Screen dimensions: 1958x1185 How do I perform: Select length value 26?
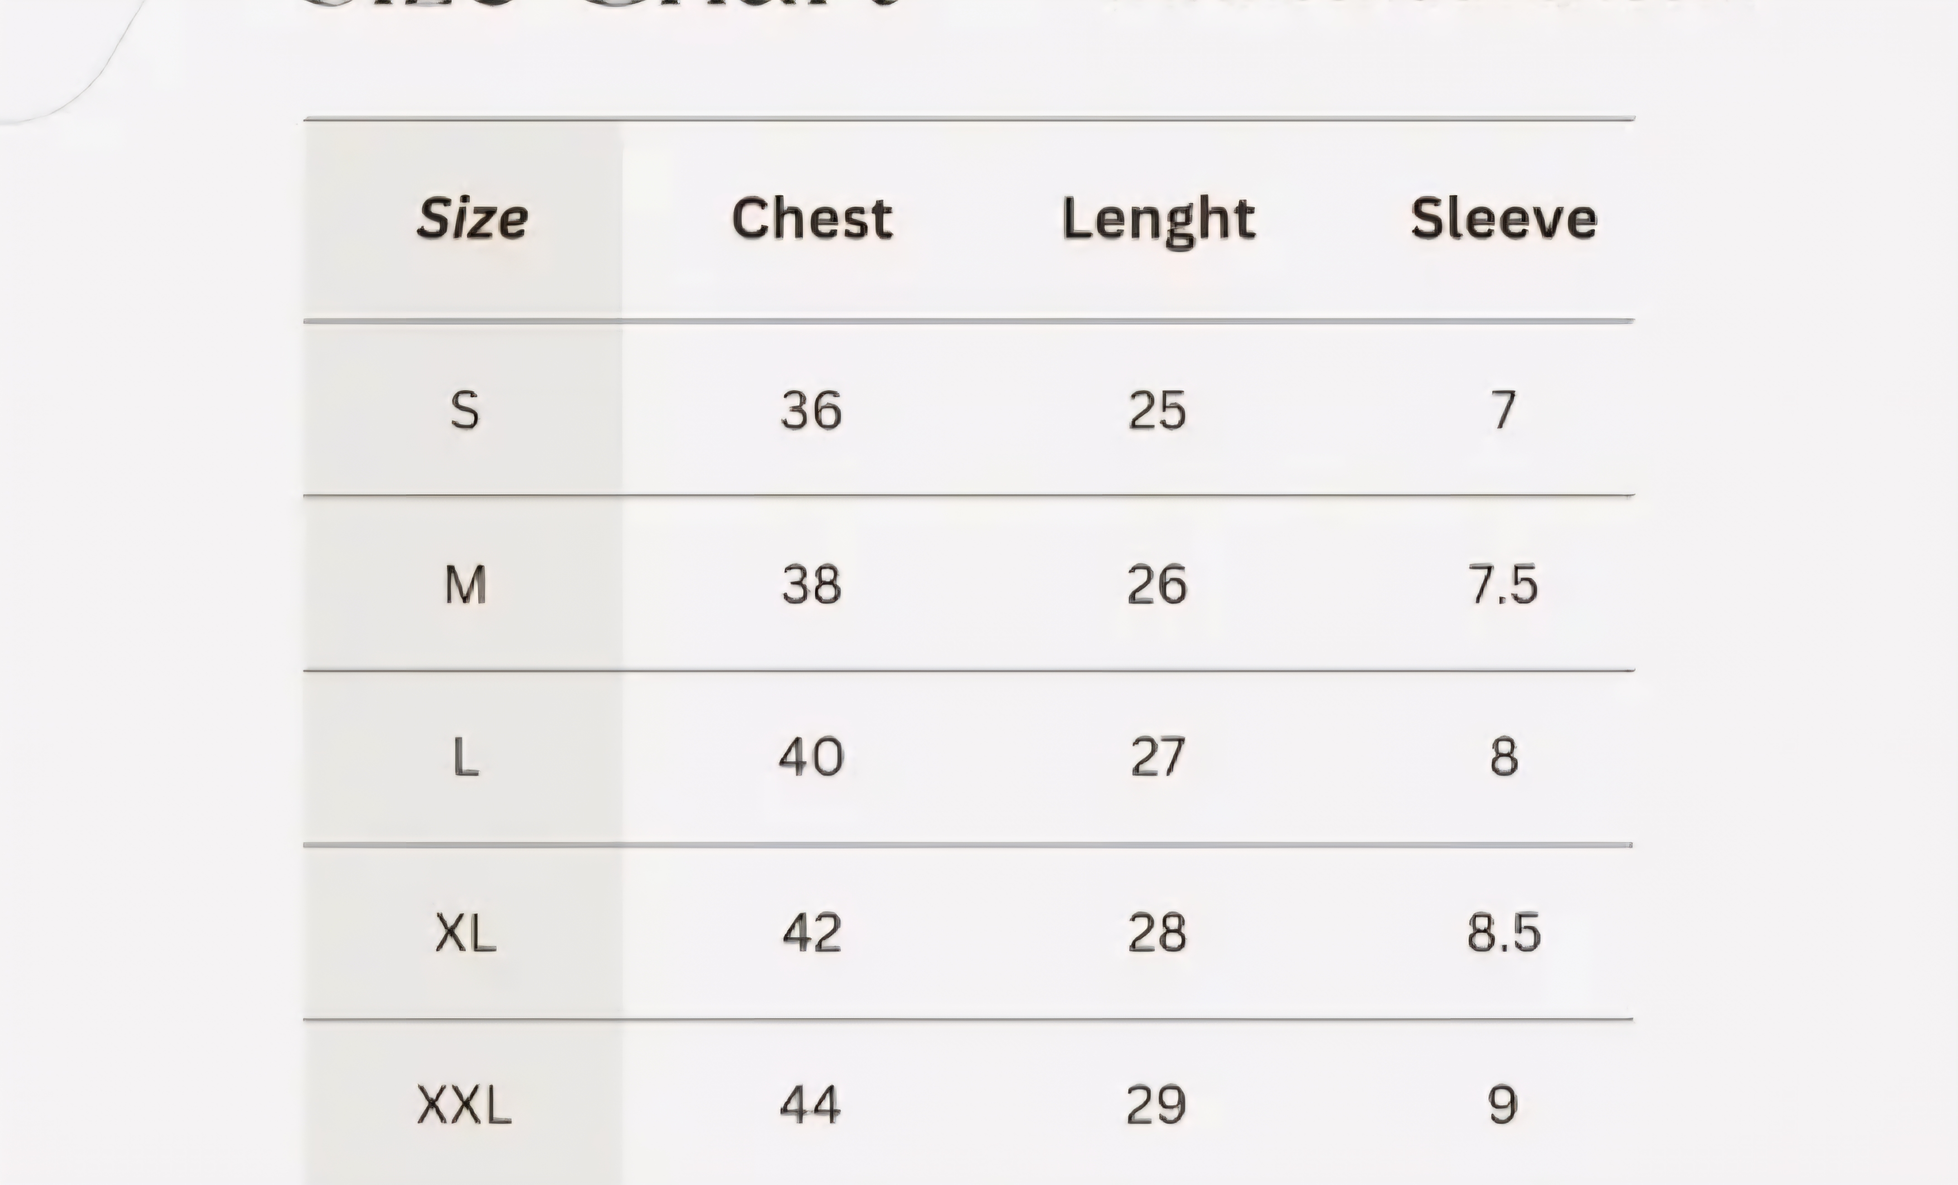pos(1157,585)
